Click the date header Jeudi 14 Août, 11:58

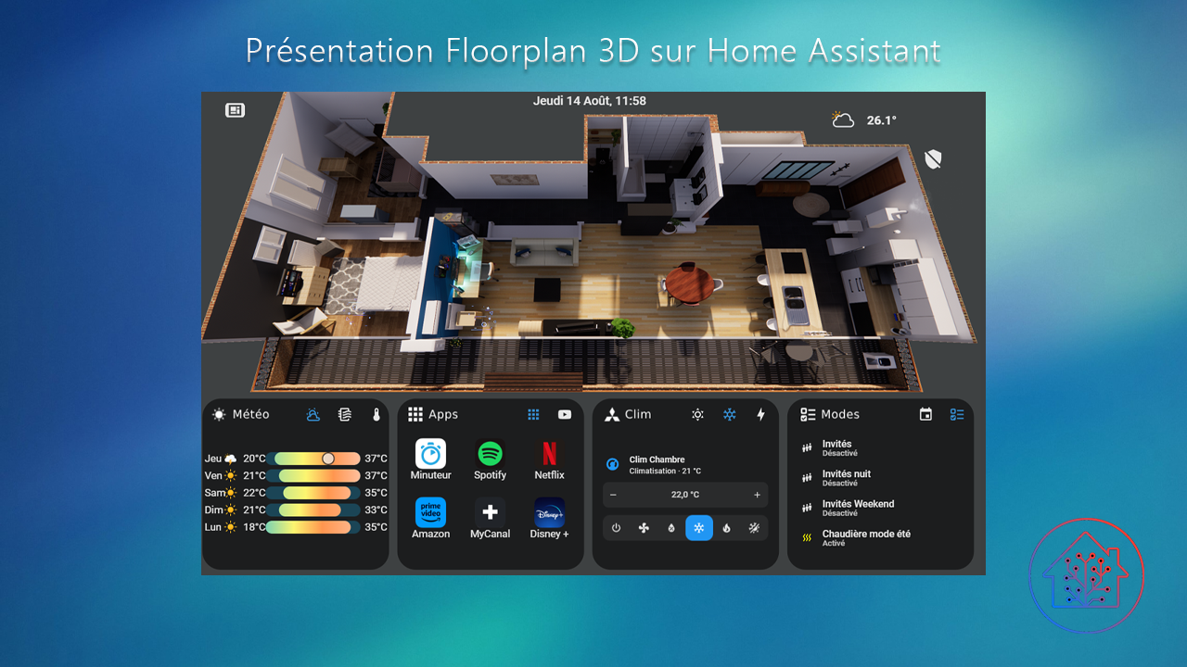pyautogui.click(x=590, y=101)
